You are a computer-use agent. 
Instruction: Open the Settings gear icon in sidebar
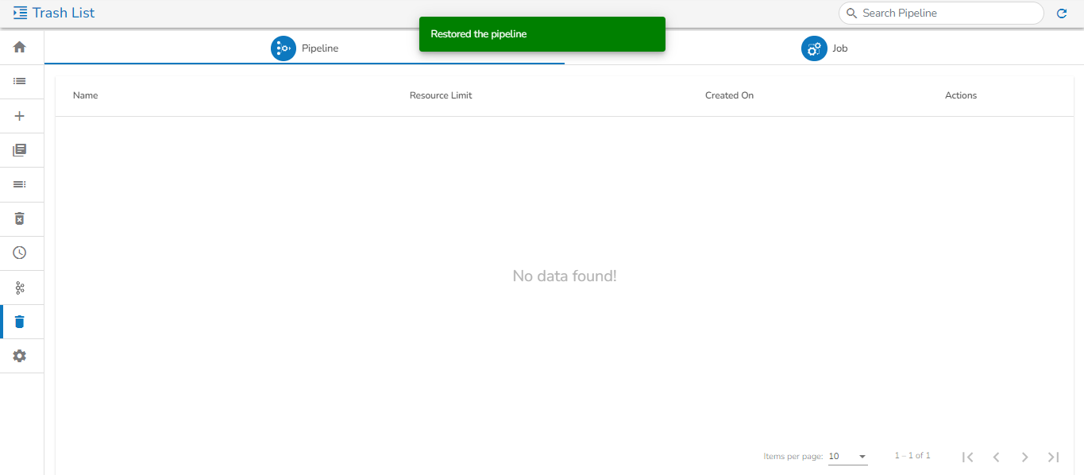[20, 356]
